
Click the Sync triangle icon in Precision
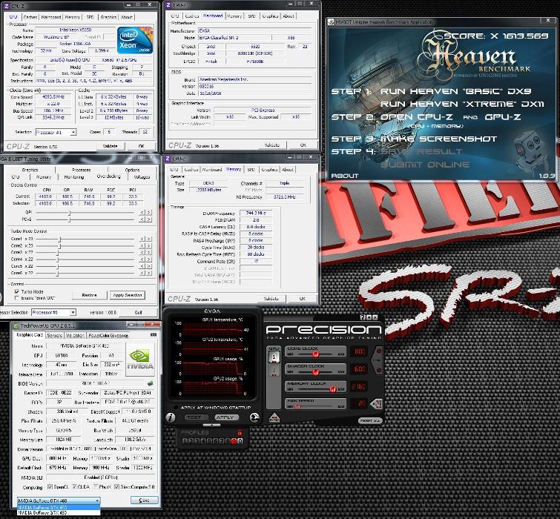[274, 417]
